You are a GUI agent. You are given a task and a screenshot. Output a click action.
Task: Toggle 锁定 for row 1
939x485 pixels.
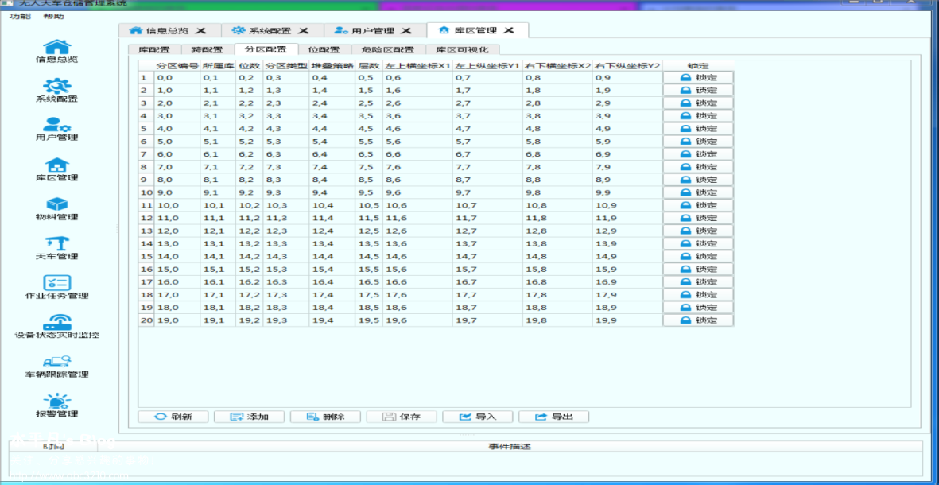point(698,77)
